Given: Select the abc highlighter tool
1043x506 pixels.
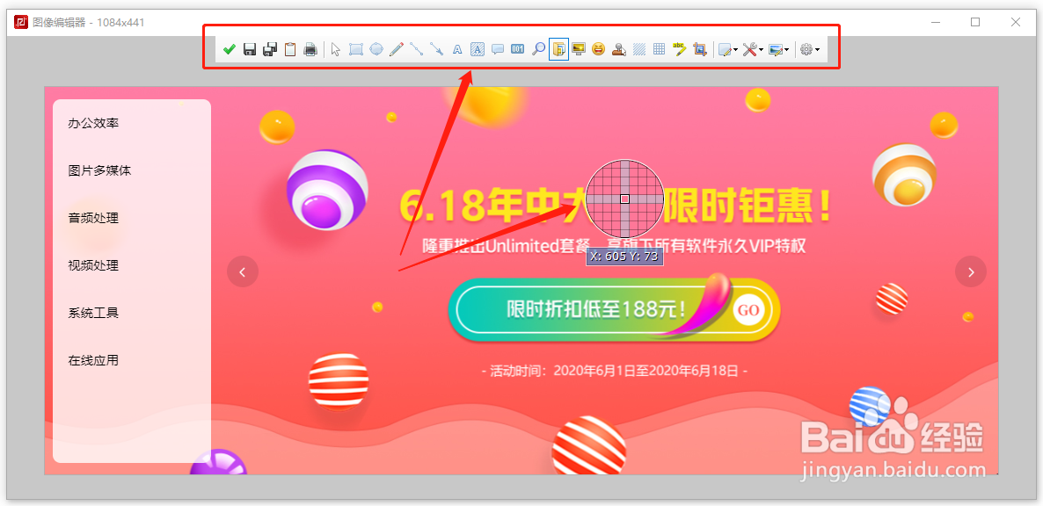Looking at the screenshot, I should point(679,49).
